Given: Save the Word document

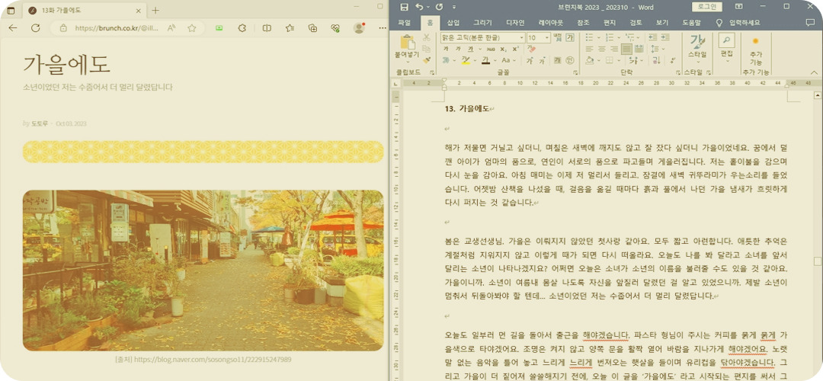Looking at the screenshot, I should pyautogui.click(x=404, y=7).
